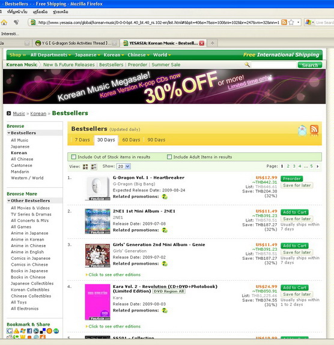Close the YESASIA Korean Music tab

pos(202,43)
